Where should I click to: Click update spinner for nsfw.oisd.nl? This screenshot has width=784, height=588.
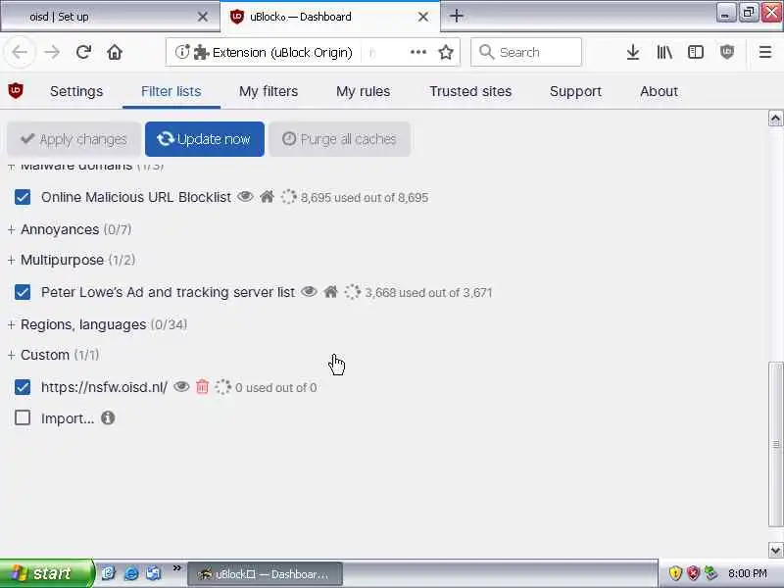click(222, 387)
